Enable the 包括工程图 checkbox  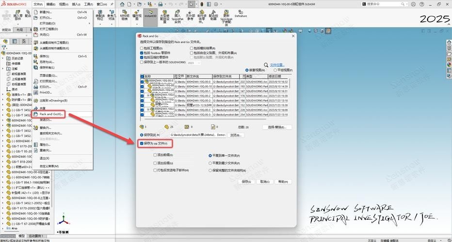pyautogui.click(x=142, y=48)
